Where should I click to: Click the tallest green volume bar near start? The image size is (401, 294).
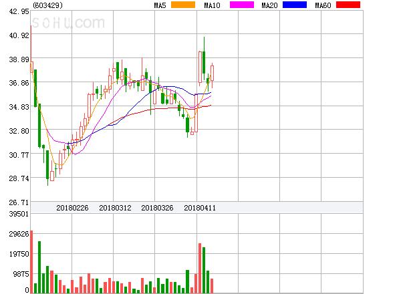[x=39, y=267]
